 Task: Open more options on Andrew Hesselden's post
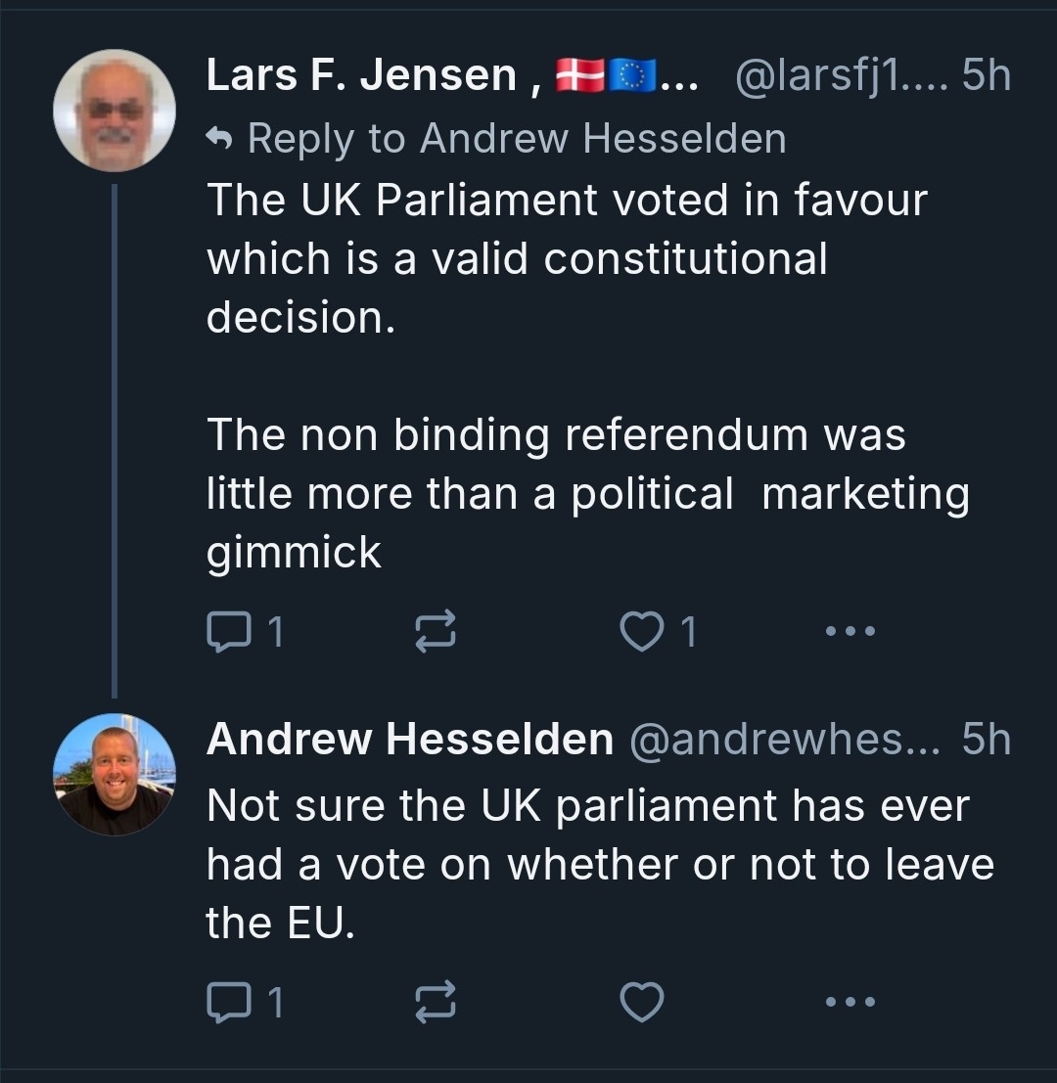[x=850, y=1001]
